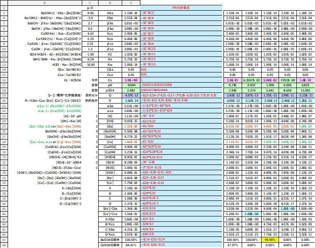Click the '[NO3]' label in column D

coord(110,168)
